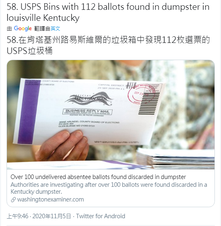Screen dimensions: 221x226
Task: Click the stack of envelopes in photo
Action: (175, 159)
